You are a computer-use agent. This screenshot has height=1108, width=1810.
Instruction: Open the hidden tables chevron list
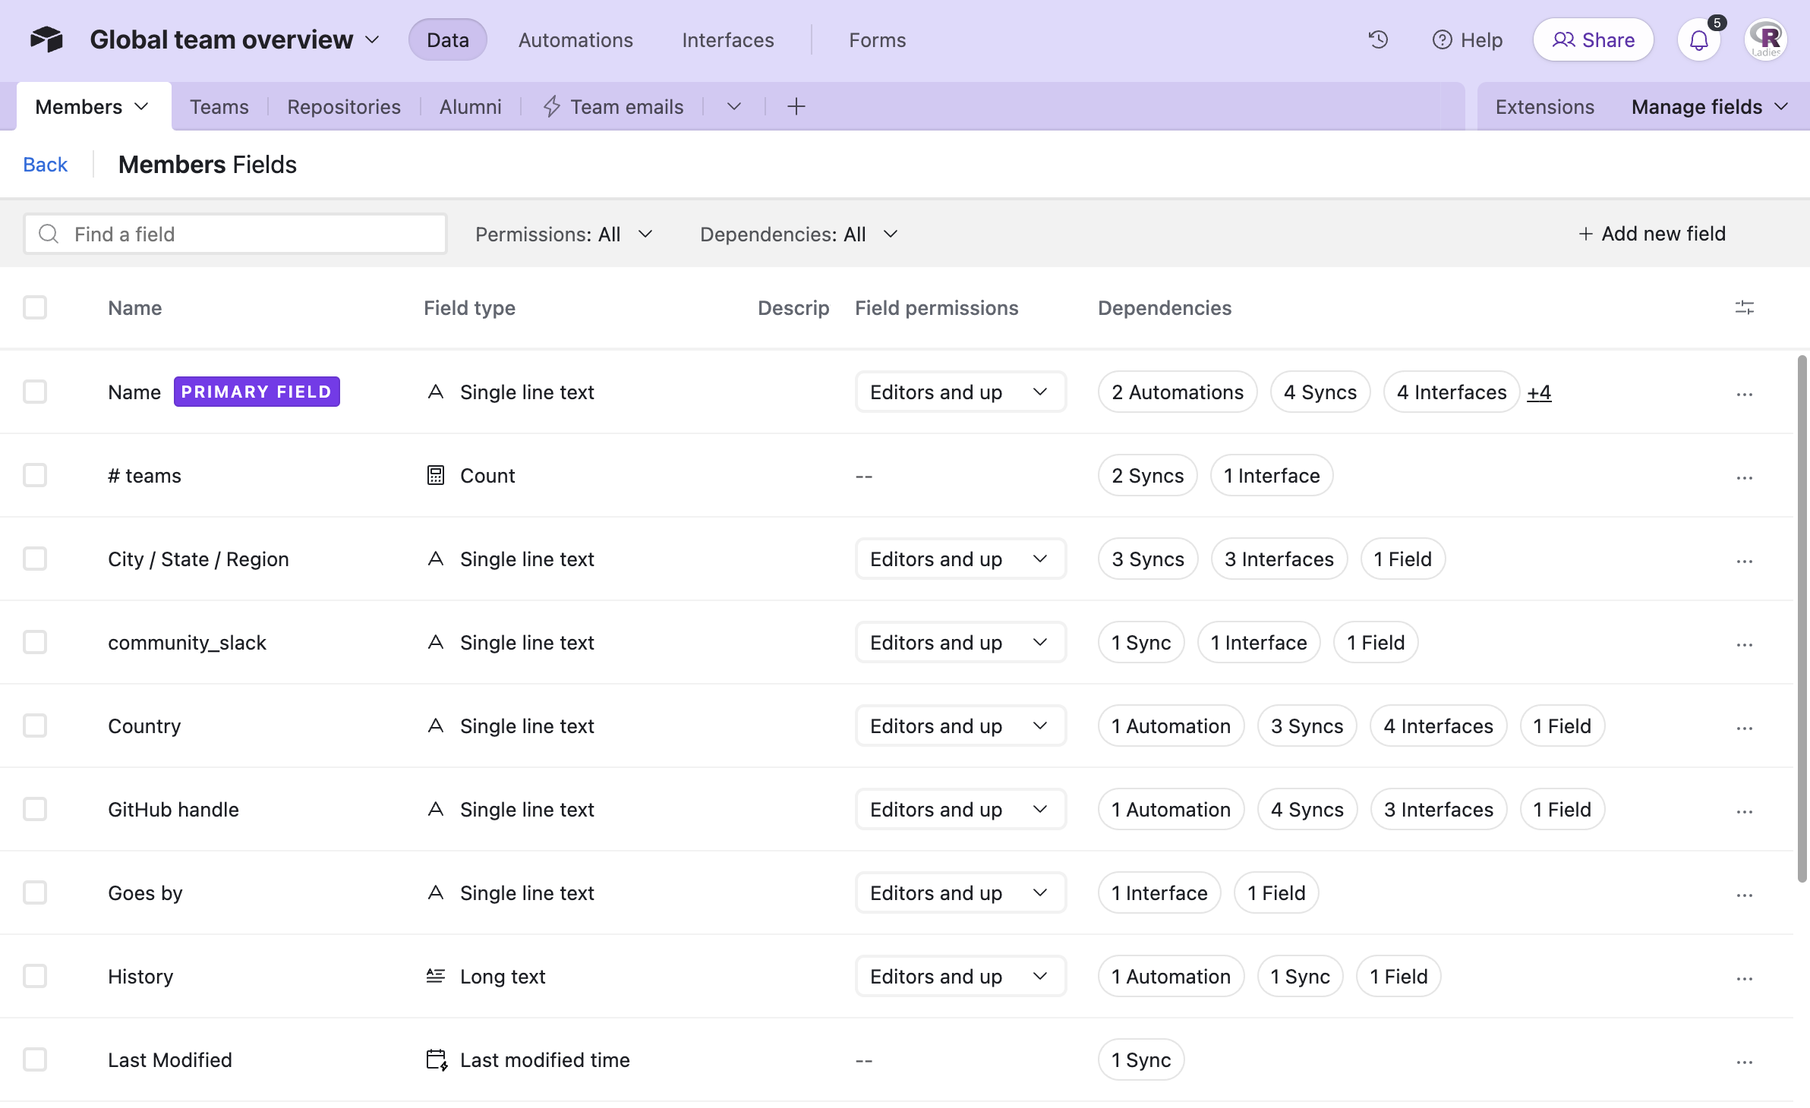pos(733,106)
